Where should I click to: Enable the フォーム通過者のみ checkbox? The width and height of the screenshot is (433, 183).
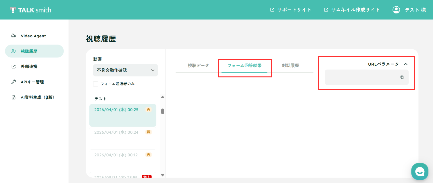96,84
